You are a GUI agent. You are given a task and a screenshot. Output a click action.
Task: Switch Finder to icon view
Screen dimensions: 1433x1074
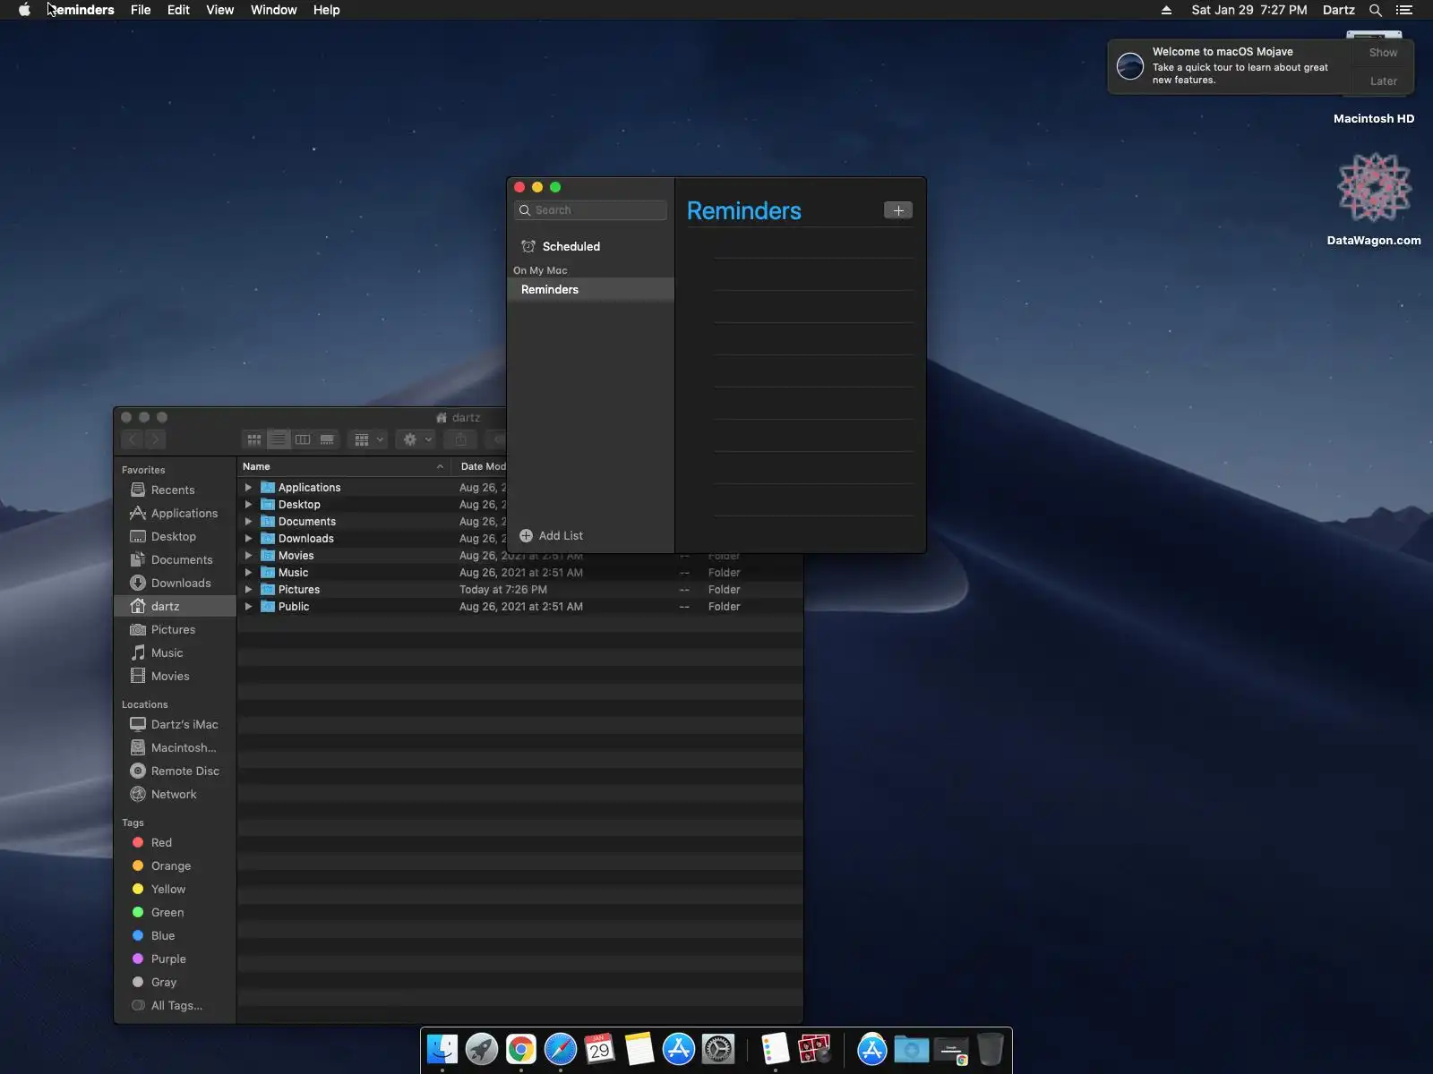[254, 439]
